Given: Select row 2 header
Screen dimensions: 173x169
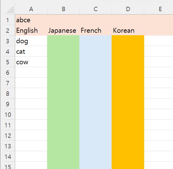Looking at the screenshot, I should tap(7, 30).
